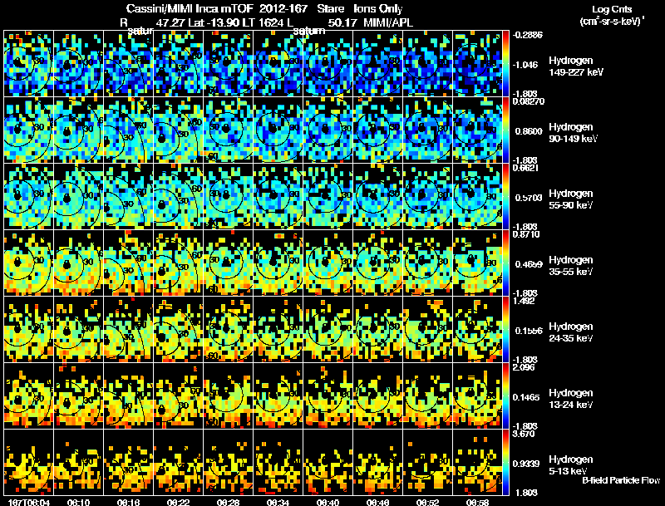Click the 06:22 time label
Viewport: 665px width, 506px height.
pyautogui.click(x=178, y=503)
